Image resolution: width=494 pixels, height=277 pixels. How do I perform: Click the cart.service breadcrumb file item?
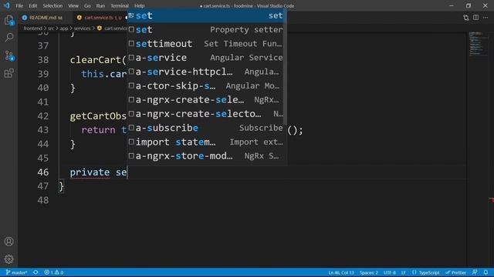112,28
